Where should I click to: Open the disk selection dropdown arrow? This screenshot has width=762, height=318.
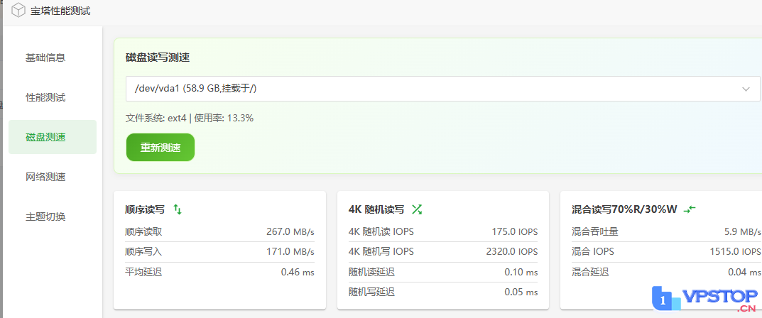click(x=746, y=89)
